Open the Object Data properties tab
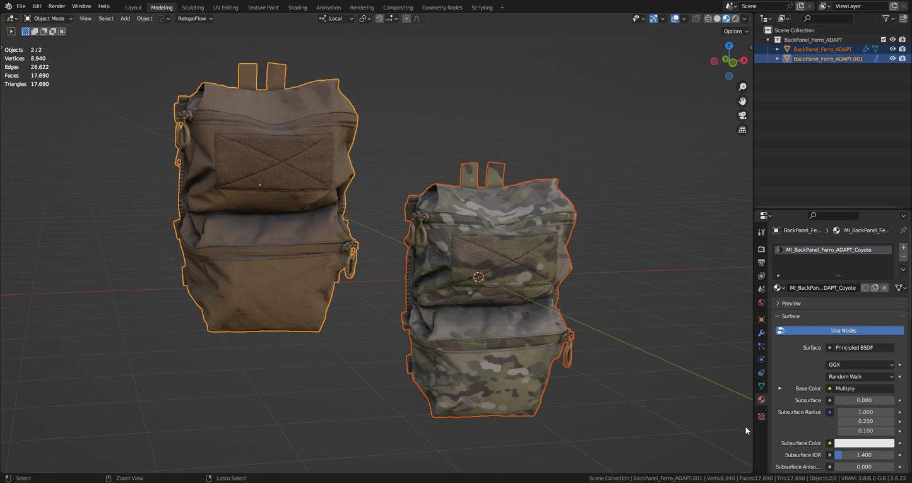The width and height of the screenshot is (912, 483). pos(761,386)
